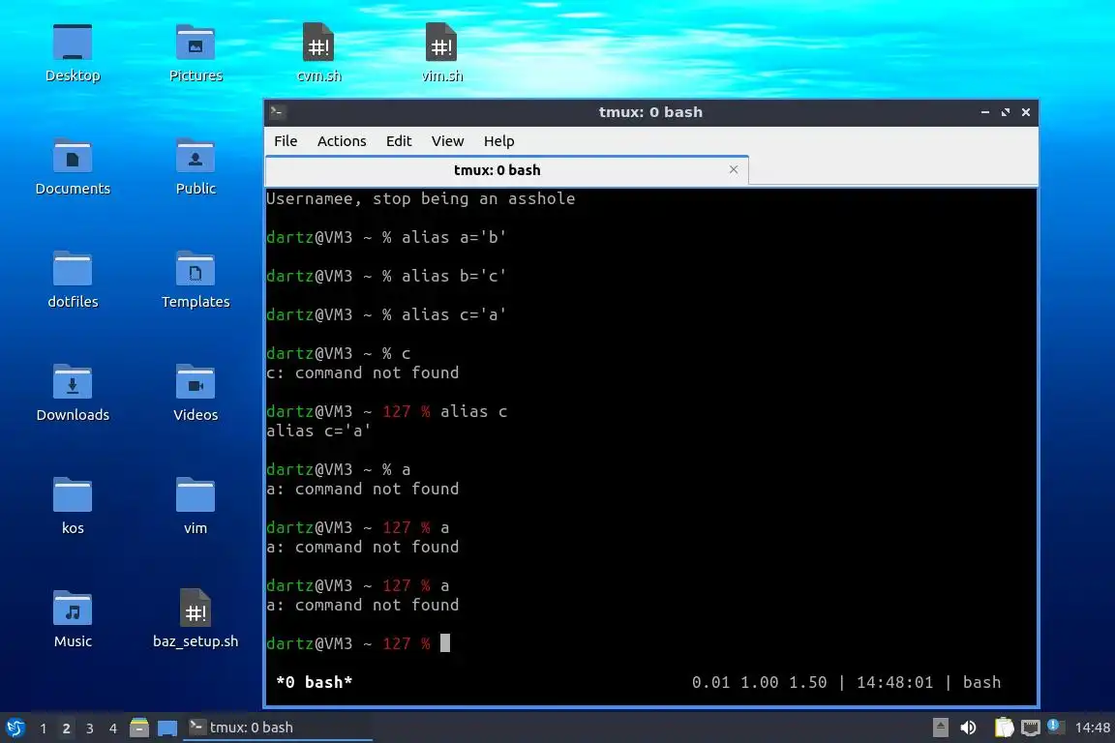Click the 14:48 panel clock
Screen dimensions: 1115x743
point(1092,728)
